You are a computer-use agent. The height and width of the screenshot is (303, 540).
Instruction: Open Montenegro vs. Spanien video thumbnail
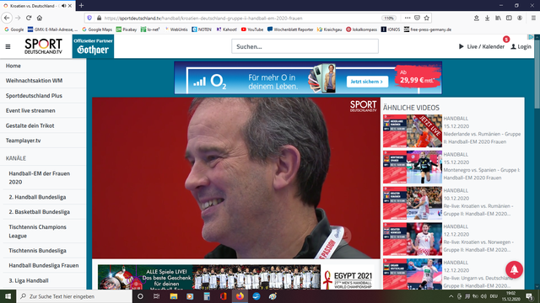[413, 167]
